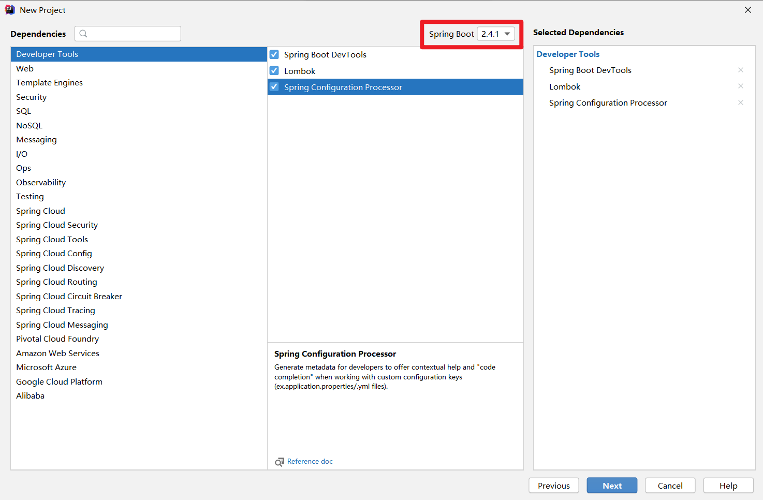Select the Spring Cloud Messaging category

[x=139, y=325]
